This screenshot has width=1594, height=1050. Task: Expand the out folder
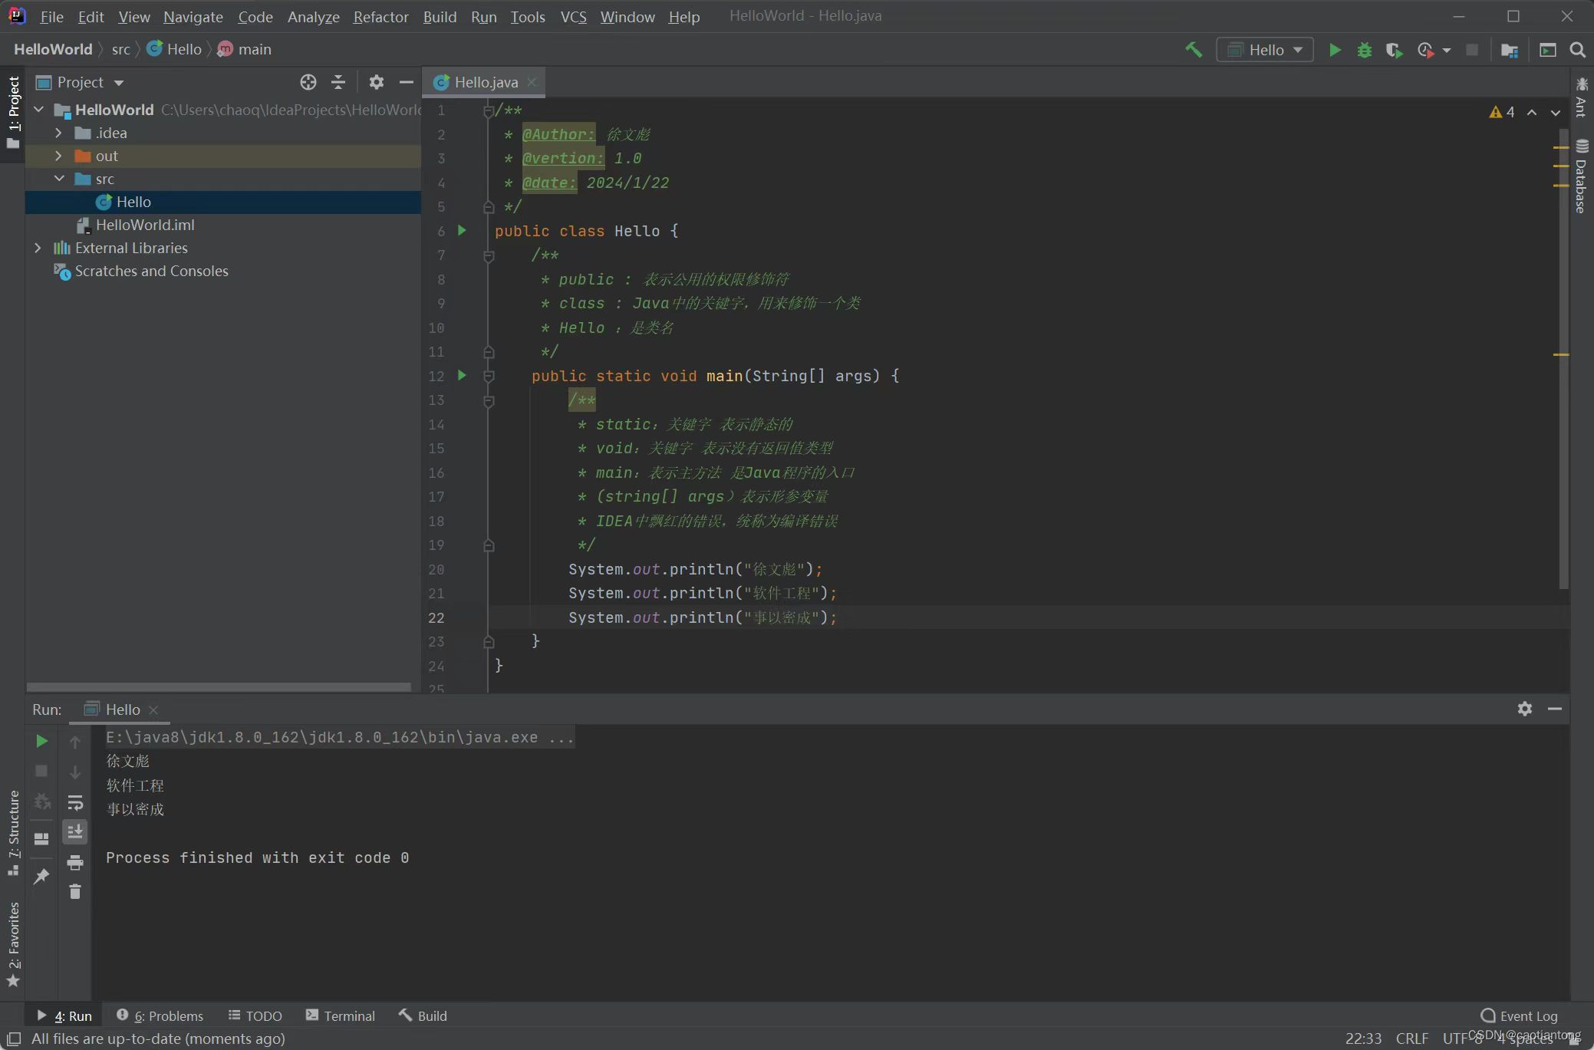tap(58, 156)
